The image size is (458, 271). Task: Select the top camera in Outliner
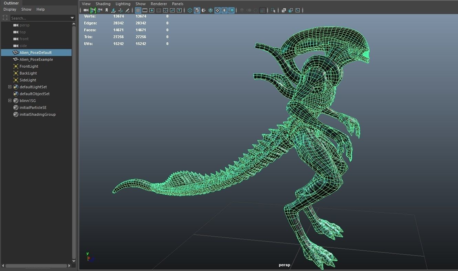36,32
